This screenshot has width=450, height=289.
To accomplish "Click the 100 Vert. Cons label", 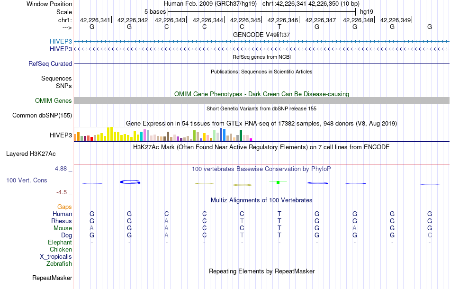I will coord(27,180).
